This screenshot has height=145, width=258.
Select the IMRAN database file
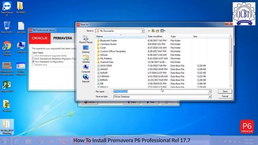pyautogui.click(x=104, y=80)
